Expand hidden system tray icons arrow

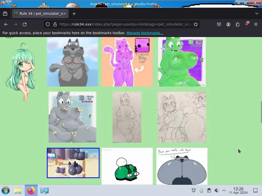(224, 190)
